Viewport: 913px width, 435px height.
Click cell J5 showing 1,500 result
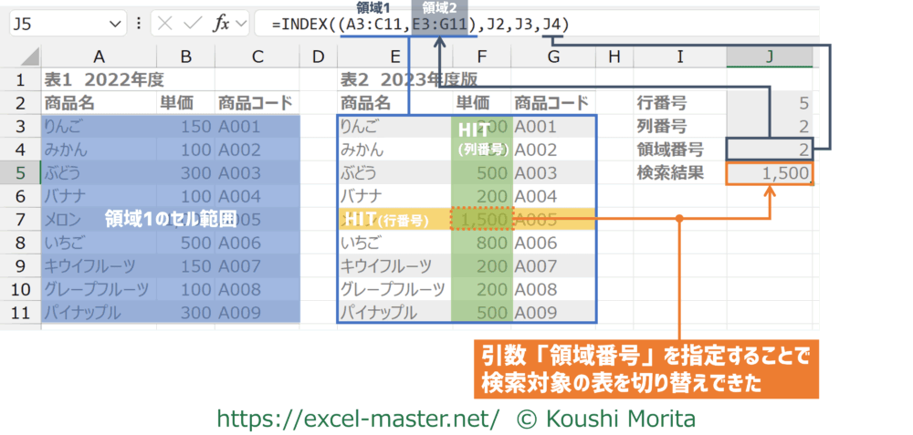770,172
